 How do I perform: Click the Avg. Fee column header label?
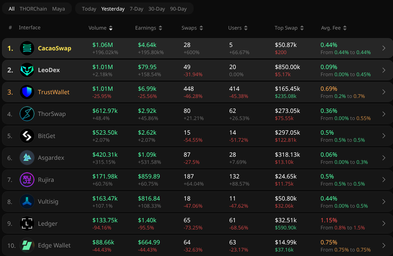pos(331,28)
